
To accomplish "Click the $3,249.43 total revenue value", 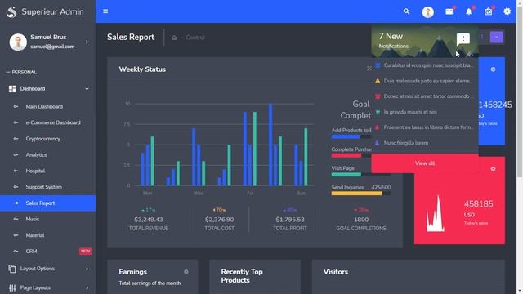I will coord(149,220).
